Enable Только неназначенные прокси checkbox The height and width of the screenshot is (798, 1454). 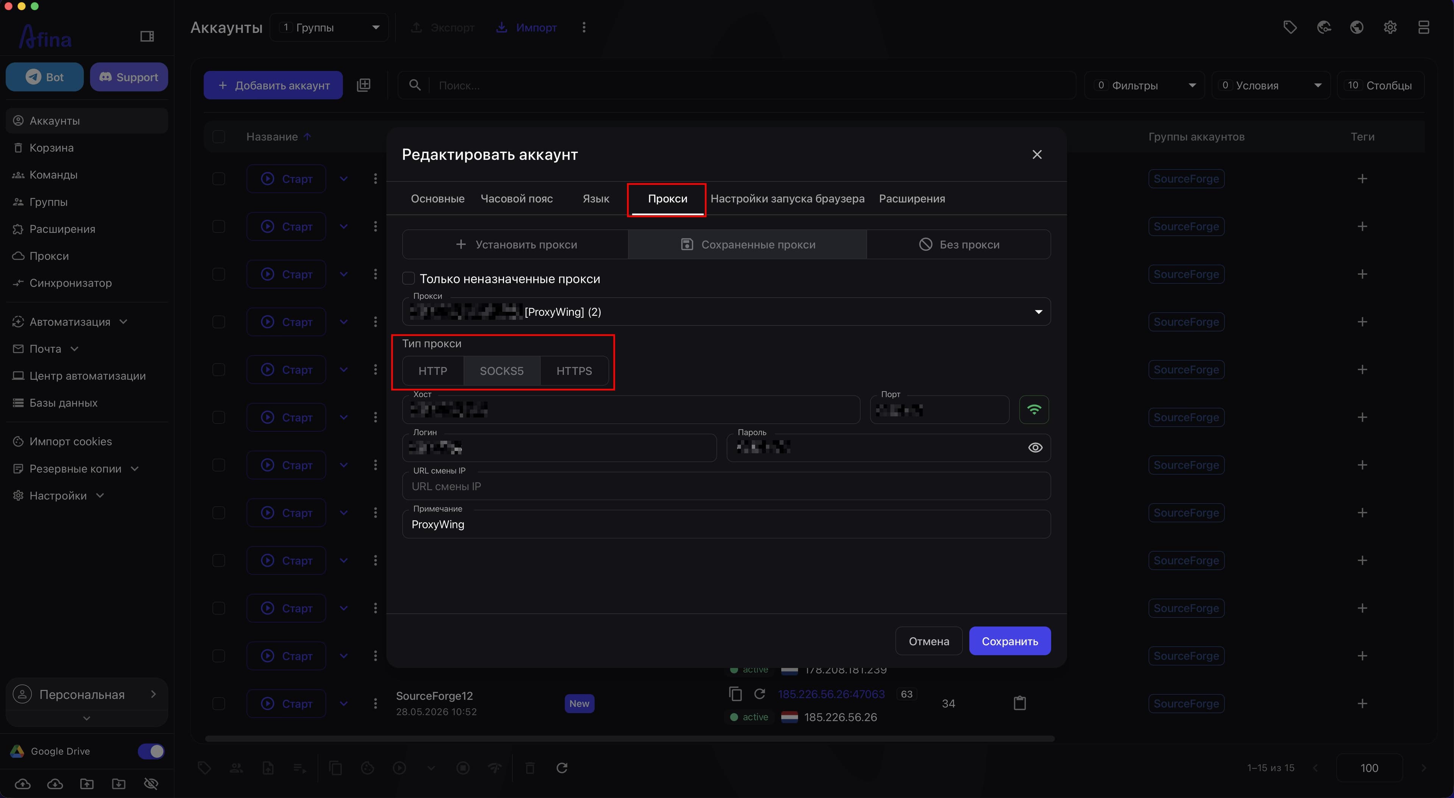click(408, 278)
